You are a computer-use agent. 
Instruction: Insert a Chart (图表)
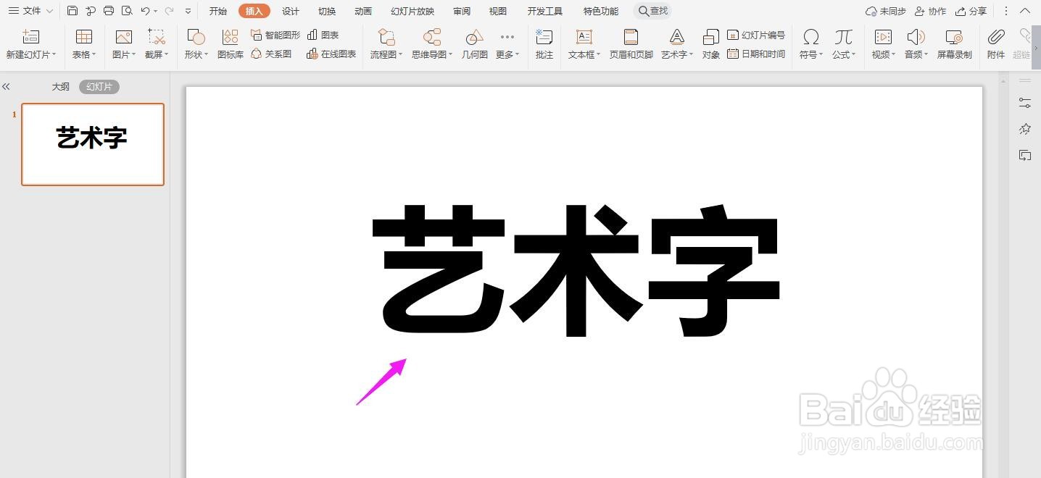pyautogui.click(x=323, y=35)
